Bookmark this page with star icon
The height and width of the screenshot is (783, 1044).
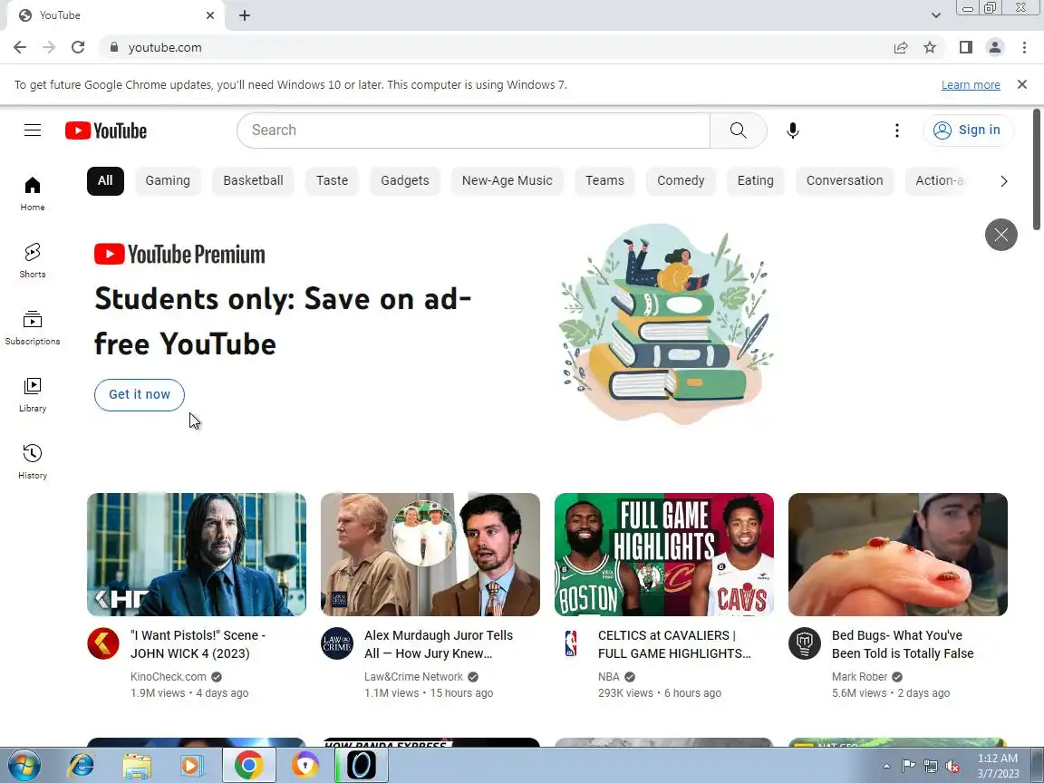click(930, 47)
